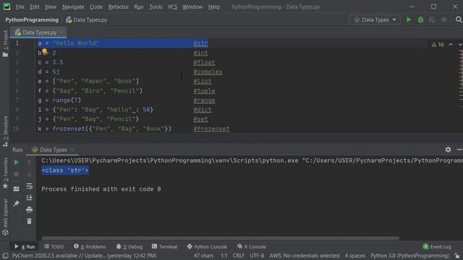The image size is (463, 260).
Task: Open the R Console tool window
Action: coord(251,246)
